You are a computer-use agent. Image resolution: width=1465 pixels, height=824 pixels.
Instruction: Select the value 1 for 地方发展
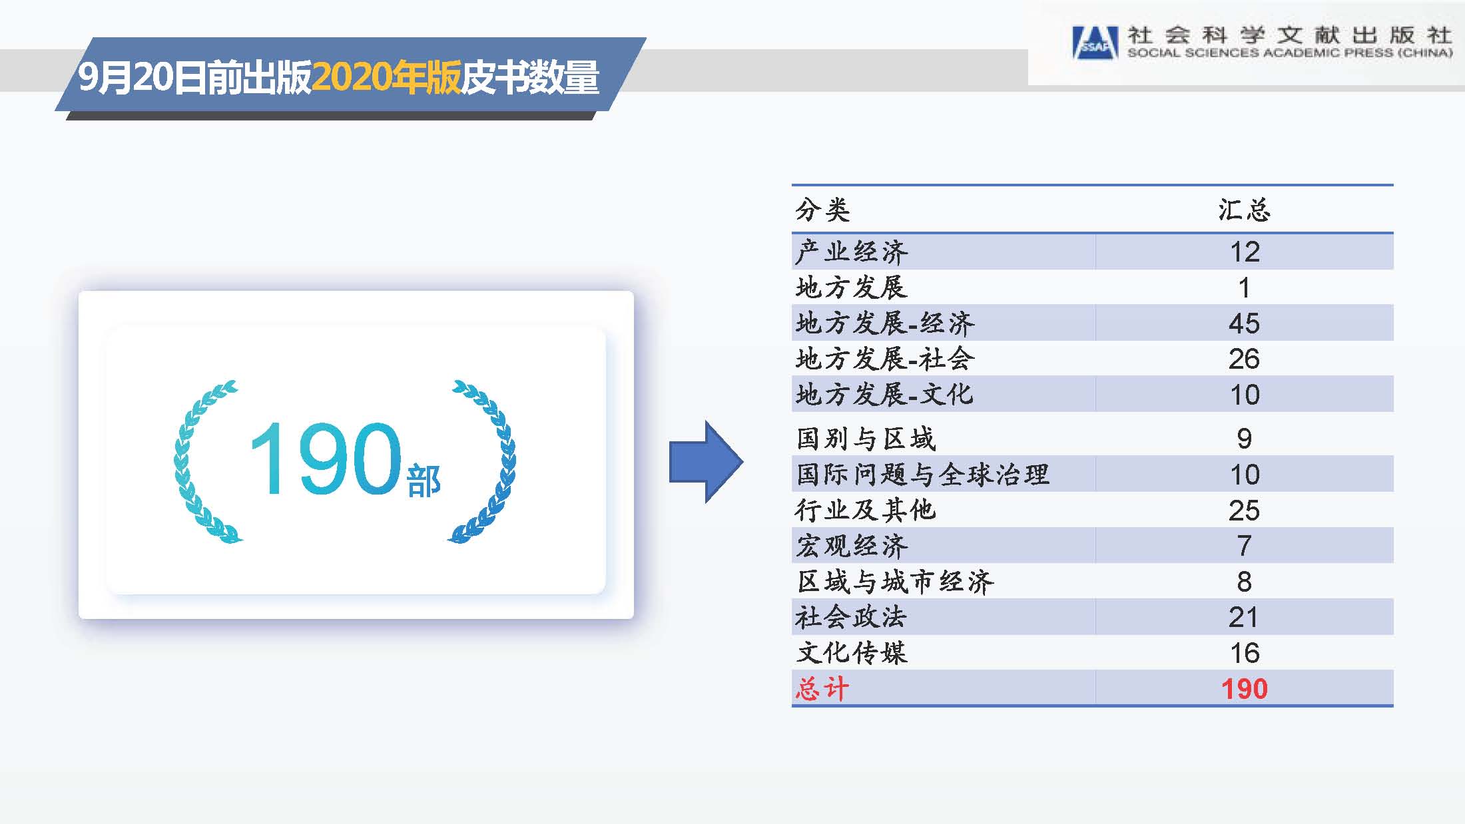[1244, 288]
